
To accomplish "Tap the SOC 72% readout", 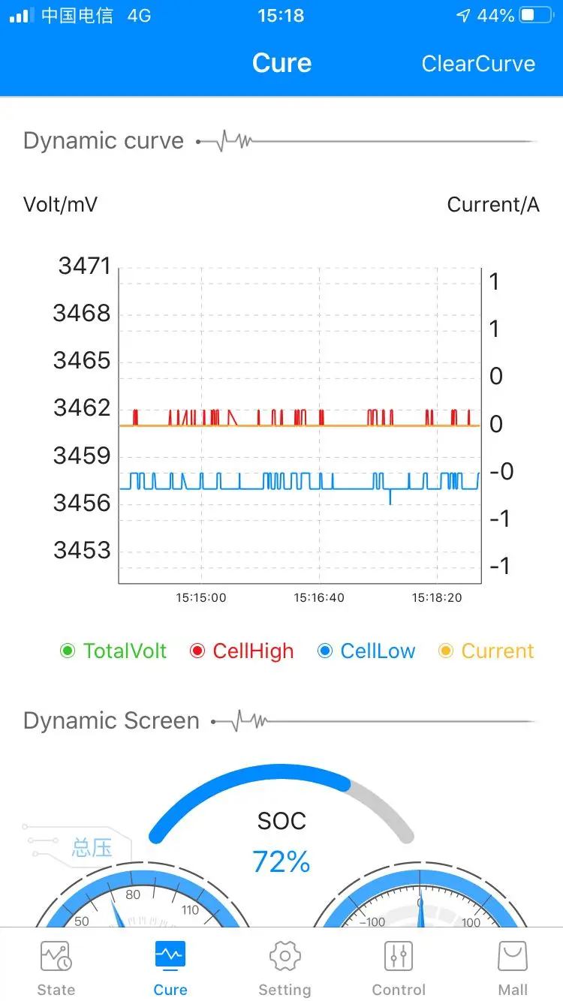I will click(x=281, y=862).
